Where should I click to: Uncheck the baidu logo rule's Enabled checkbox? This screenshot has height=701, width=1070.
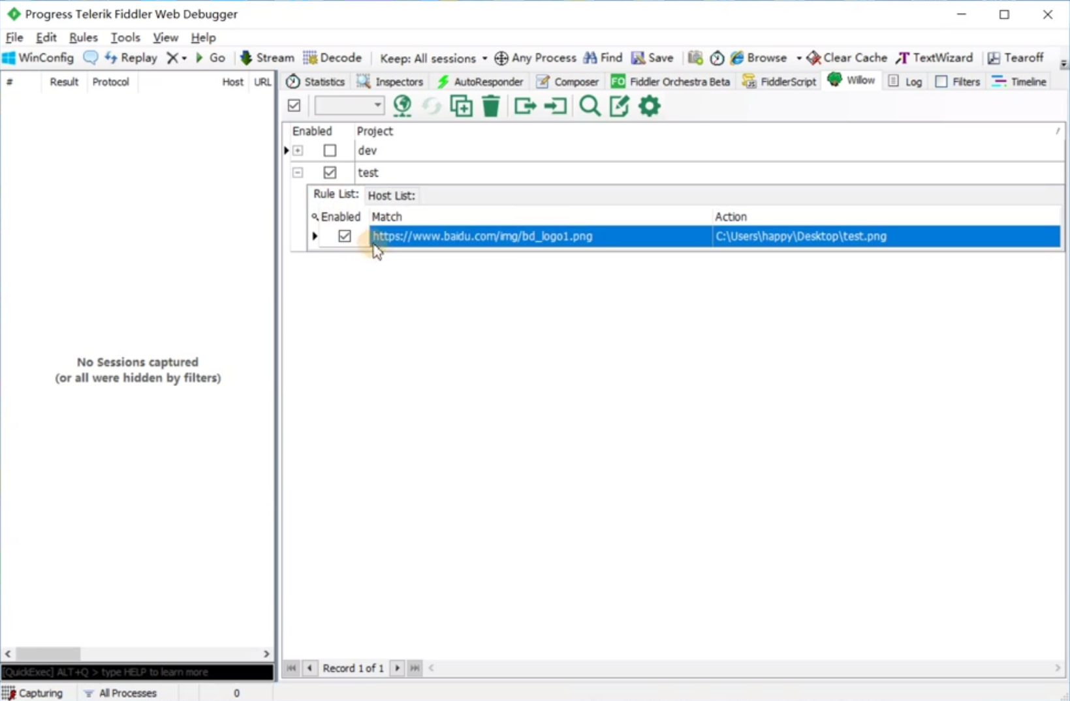[345, 236]
